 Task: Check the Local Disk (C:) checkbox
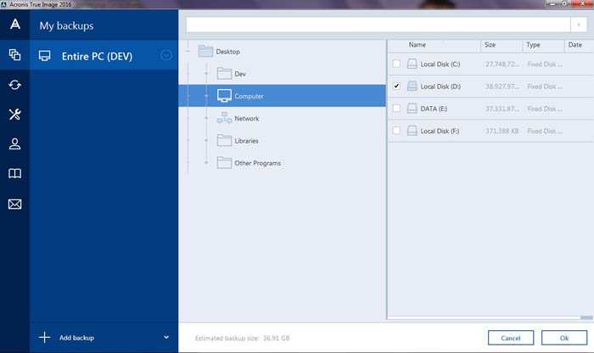(396, 64)
